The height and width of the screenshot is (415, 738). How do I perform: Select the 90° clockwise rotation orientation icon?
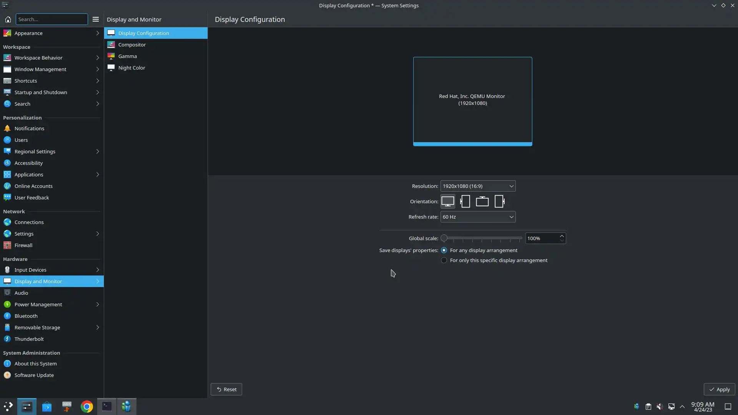pos(465,201)
